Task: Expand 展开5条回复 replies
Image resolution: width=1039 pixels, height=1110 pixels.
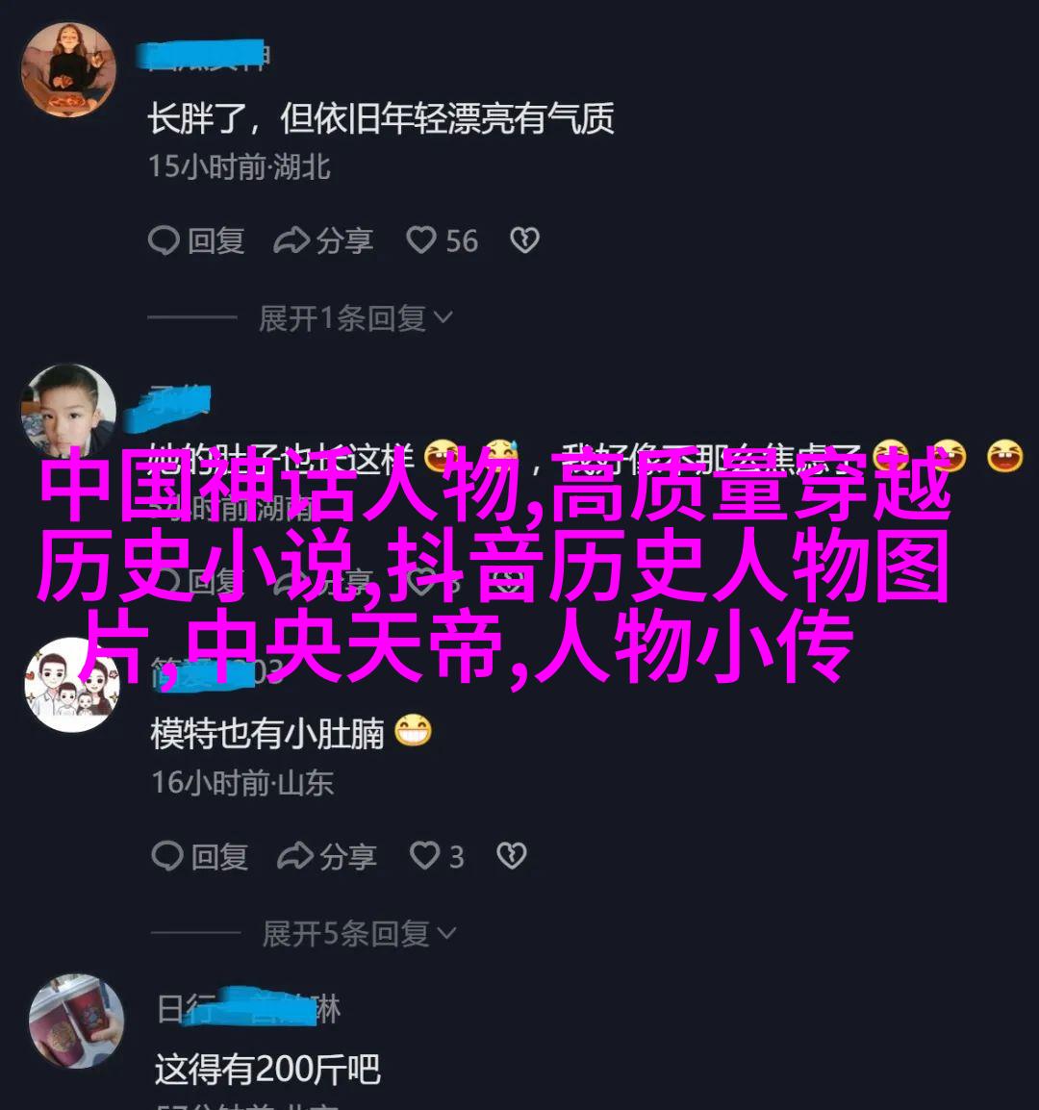Action: coord(359,934)
